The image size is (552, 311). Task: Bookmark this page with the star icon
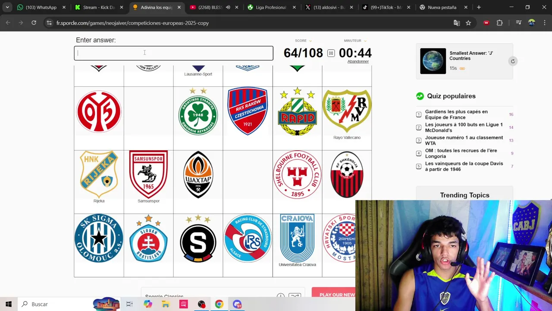[x=468, y=23]
